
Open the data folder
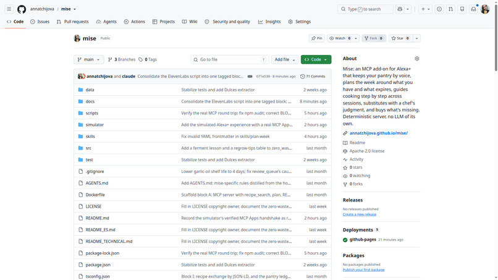click(90, 90)
